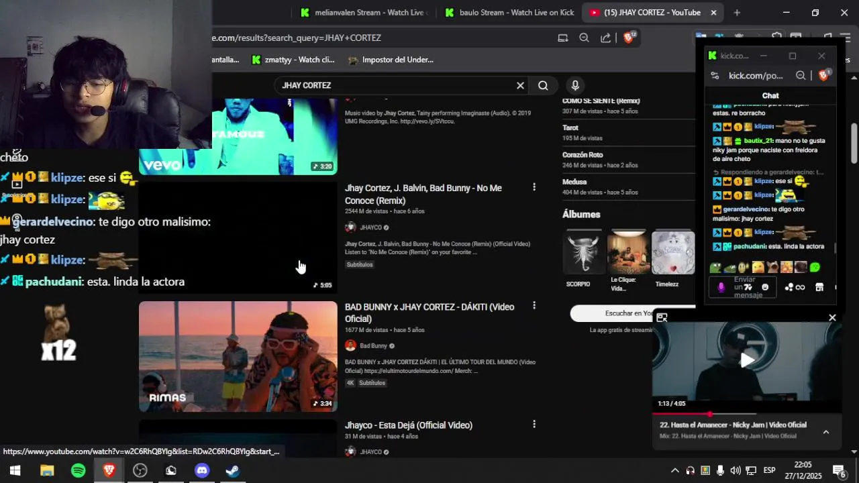The image size is (859, 483).
Task: Click the Vevo Imaginaste video thumbnail
Action: [x=238, y=136]
